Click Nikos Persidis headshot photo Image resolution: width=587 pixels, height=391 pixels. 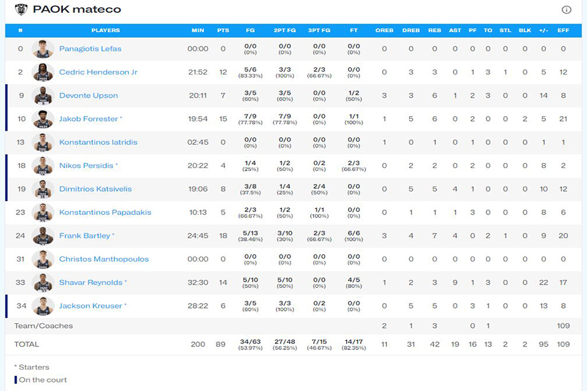point(43,166)
